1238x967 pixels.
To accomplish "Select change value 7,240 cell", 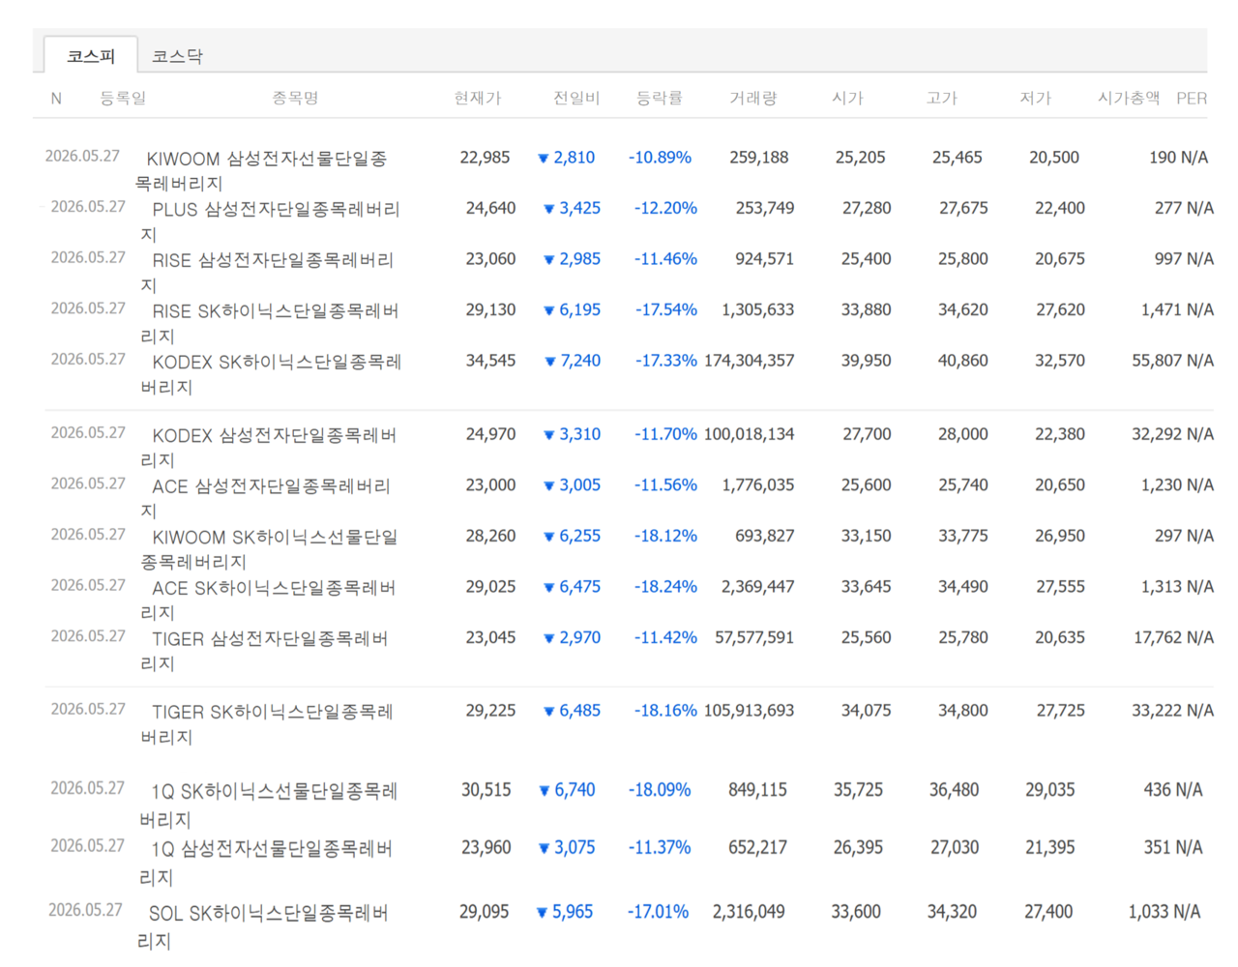I will tap(573, 361).
